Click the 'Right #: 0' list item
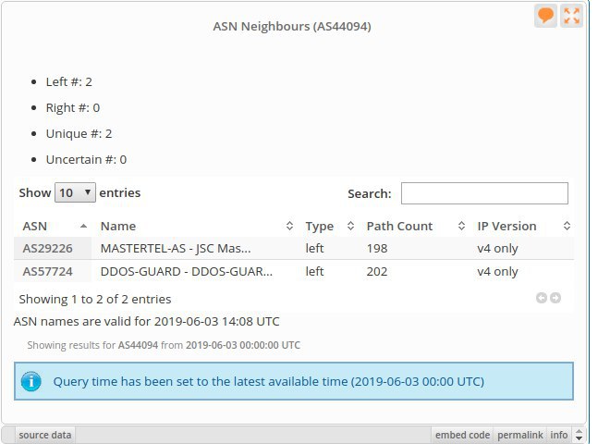This screenshot has height=444, width=598. click(73, 107)
